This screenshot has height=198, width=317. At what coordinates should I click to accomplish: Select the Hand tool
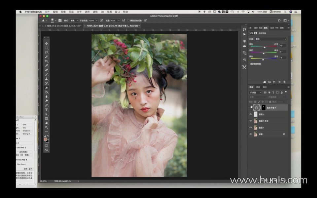(47, 123)
